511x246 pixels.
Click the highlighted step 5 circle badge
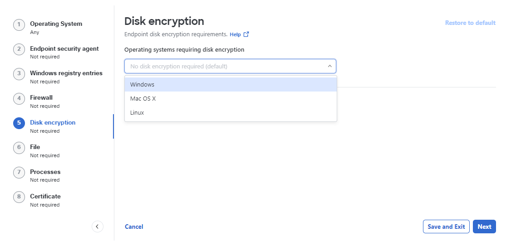click(x=19, y=123)
